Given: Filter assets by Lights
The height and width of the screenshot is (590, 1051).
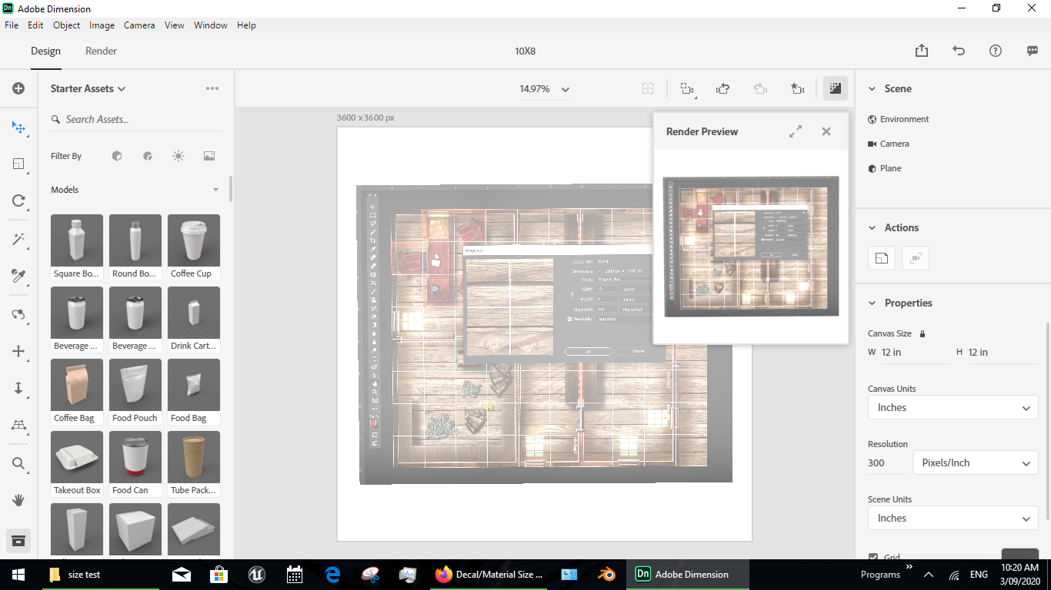Looking at the screenshot, I should tap(179, 156).
